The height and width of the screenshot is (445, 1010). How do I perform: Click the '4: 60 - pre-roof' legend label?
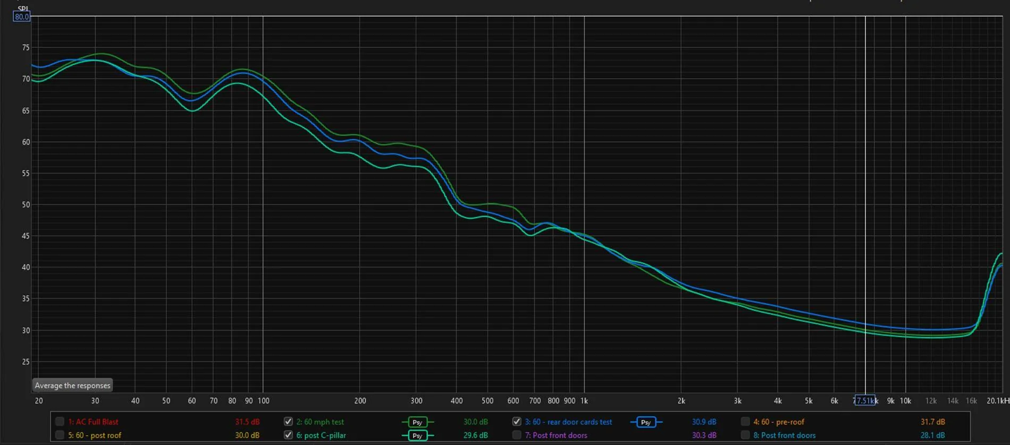coord(779,422)
